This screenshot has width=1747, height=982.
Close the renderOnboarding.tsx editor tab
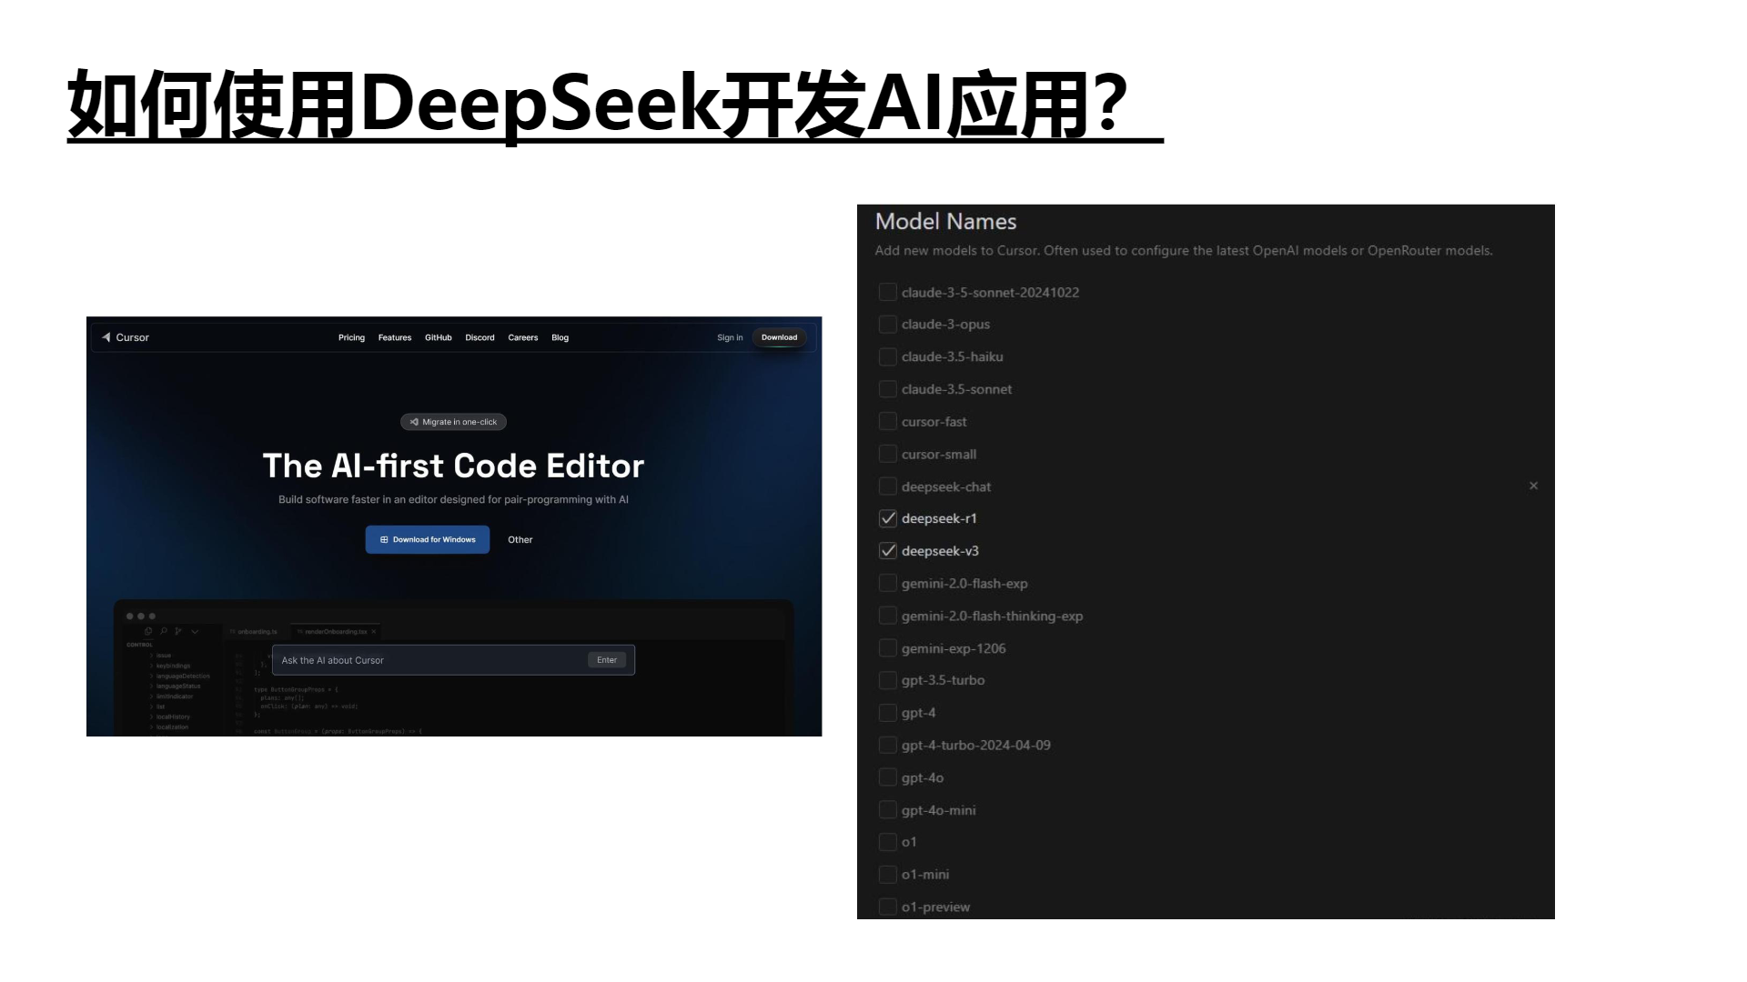point(373,631)
